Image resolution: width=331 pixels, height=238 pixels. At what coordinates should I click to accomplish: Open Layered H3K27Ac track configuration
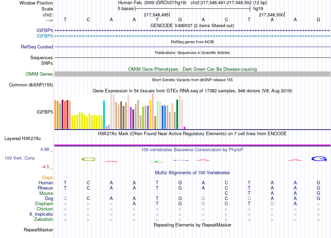(23, 139)
